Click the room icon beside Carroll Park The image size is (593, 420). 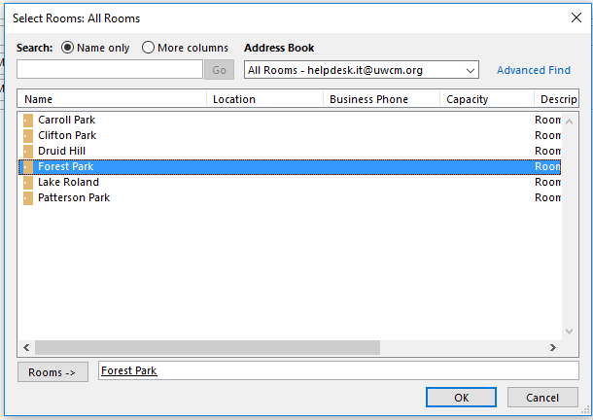(27, 120)
